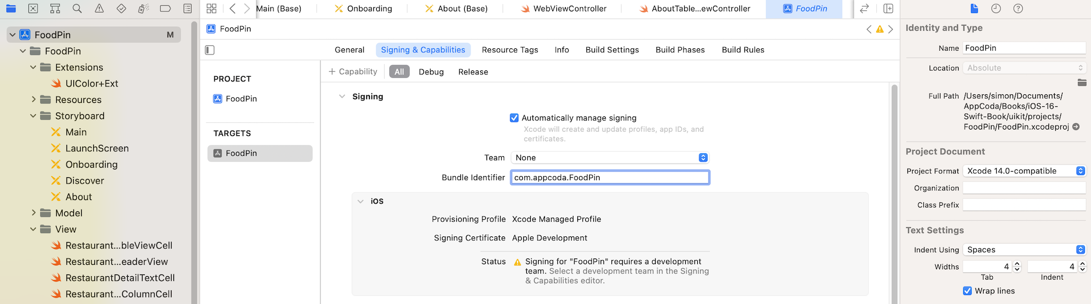Click the FoodPin project icon in the jump bar
Screen dimensions: 1091x304
point(211,29)
